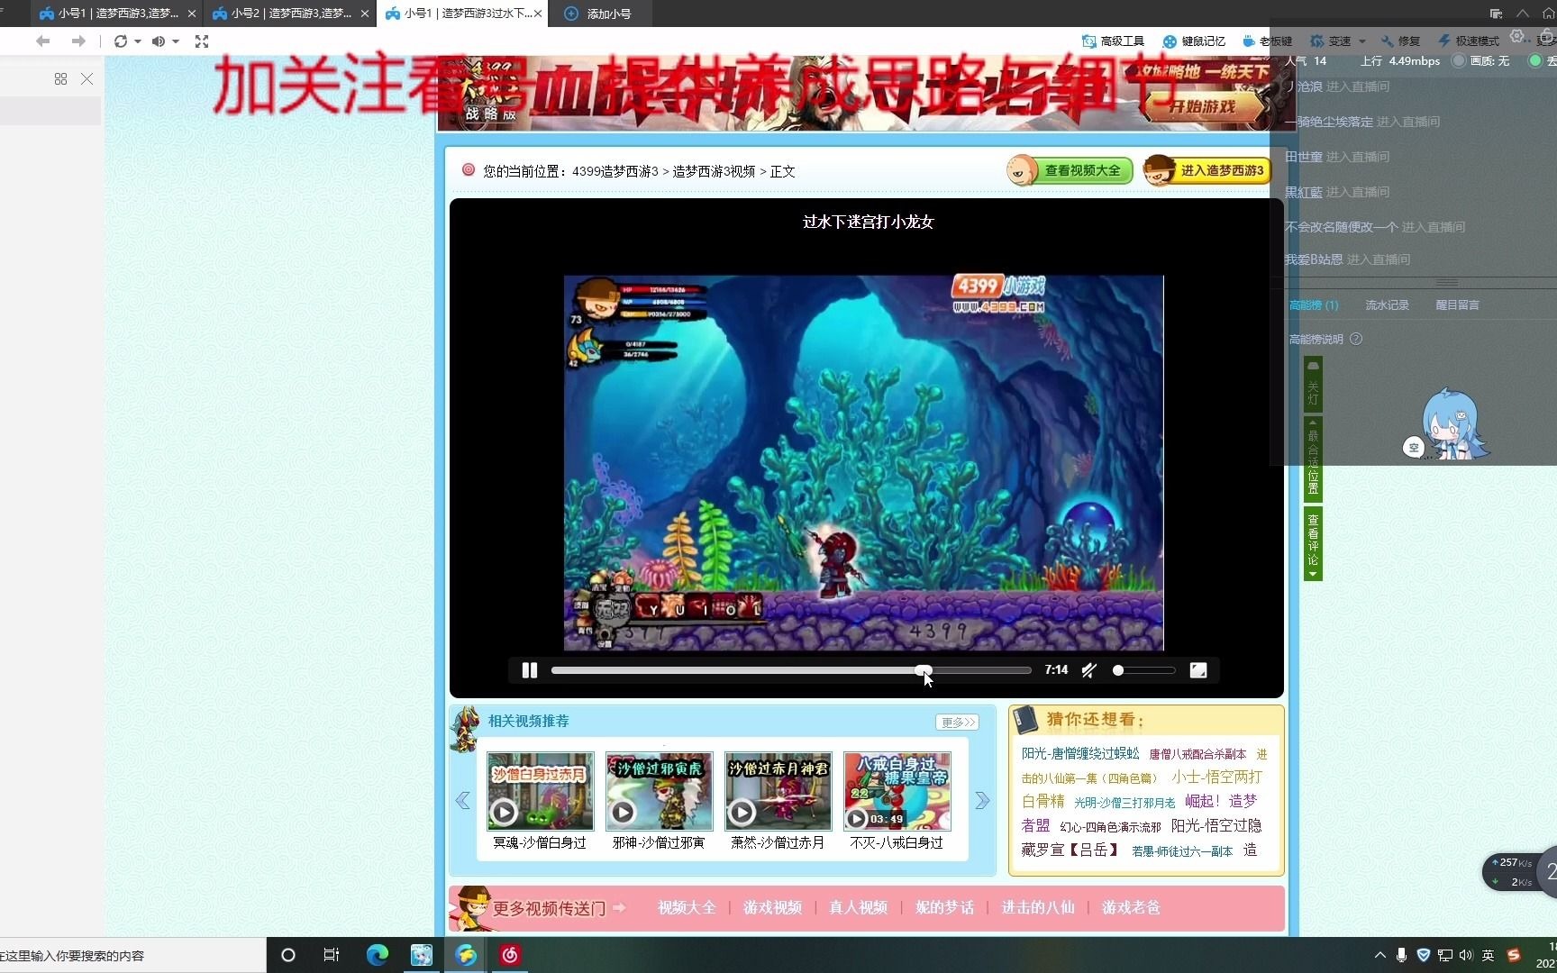Go forward using the forward arrow
Image resolution: width=1557 pixels, height=973 pixels.
pyautogui.click(x=78, y=41)
